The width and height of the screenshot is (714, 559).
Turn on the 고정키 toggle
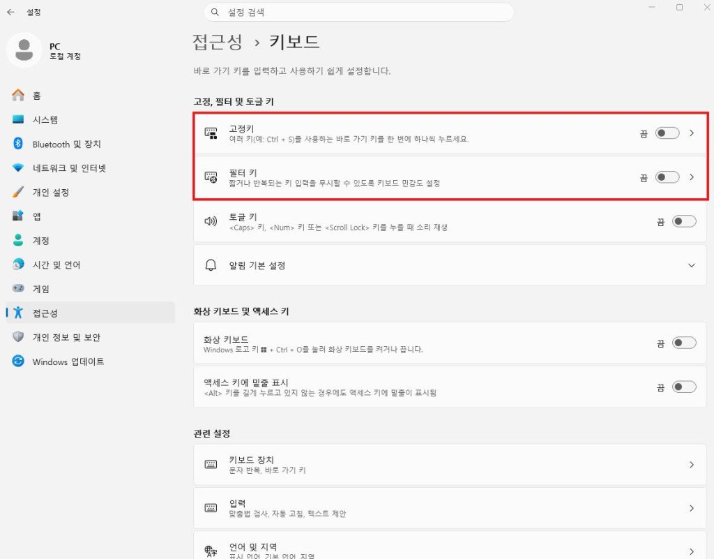point(667,133)
